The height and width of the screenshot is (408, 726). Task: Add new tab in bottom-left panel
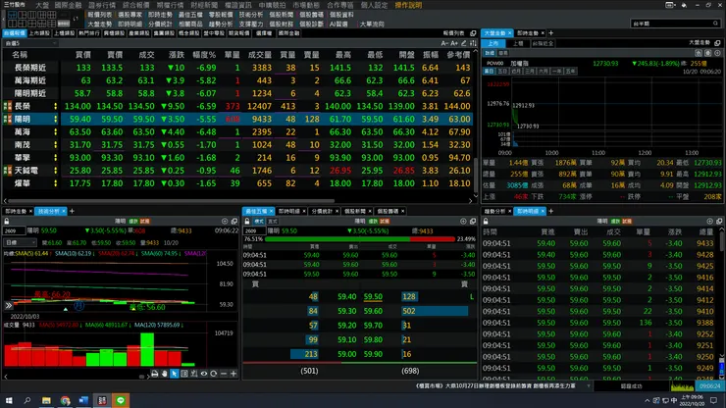[x=72, y=211]
